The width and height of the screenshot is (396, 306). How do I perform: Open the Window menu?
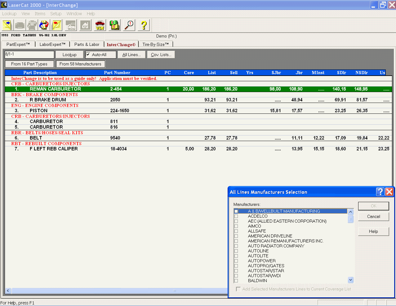tap(74, 14)
